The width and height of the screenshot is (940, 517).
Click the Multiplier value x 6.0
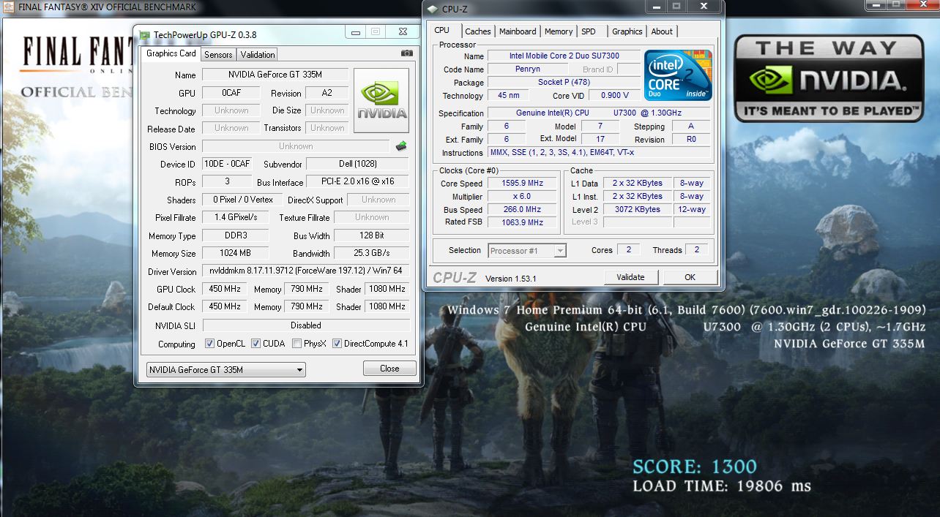(x=522, y=197)
